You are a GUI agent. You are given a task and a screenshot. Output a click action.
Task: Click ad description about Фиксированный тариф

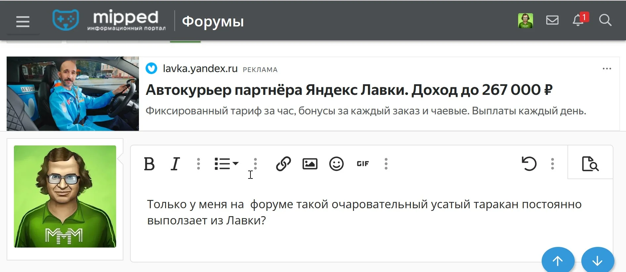366,111
